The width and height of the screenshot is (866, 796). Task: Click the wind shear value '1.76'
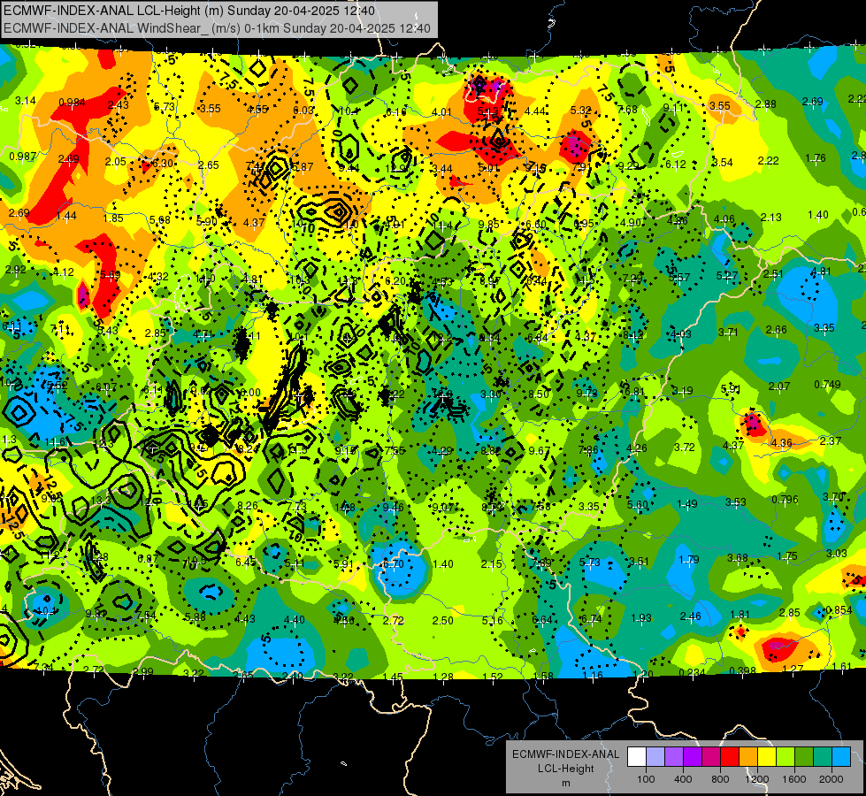click(816, 158)
